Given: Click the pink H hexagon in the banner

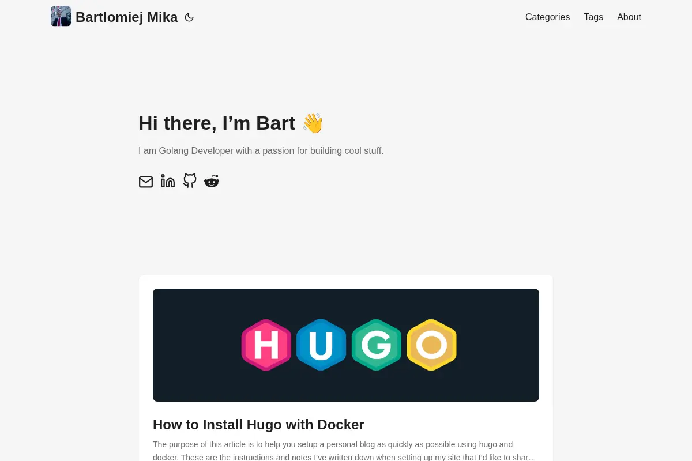Looking at the screenshot, I should [x=266, y=345].
